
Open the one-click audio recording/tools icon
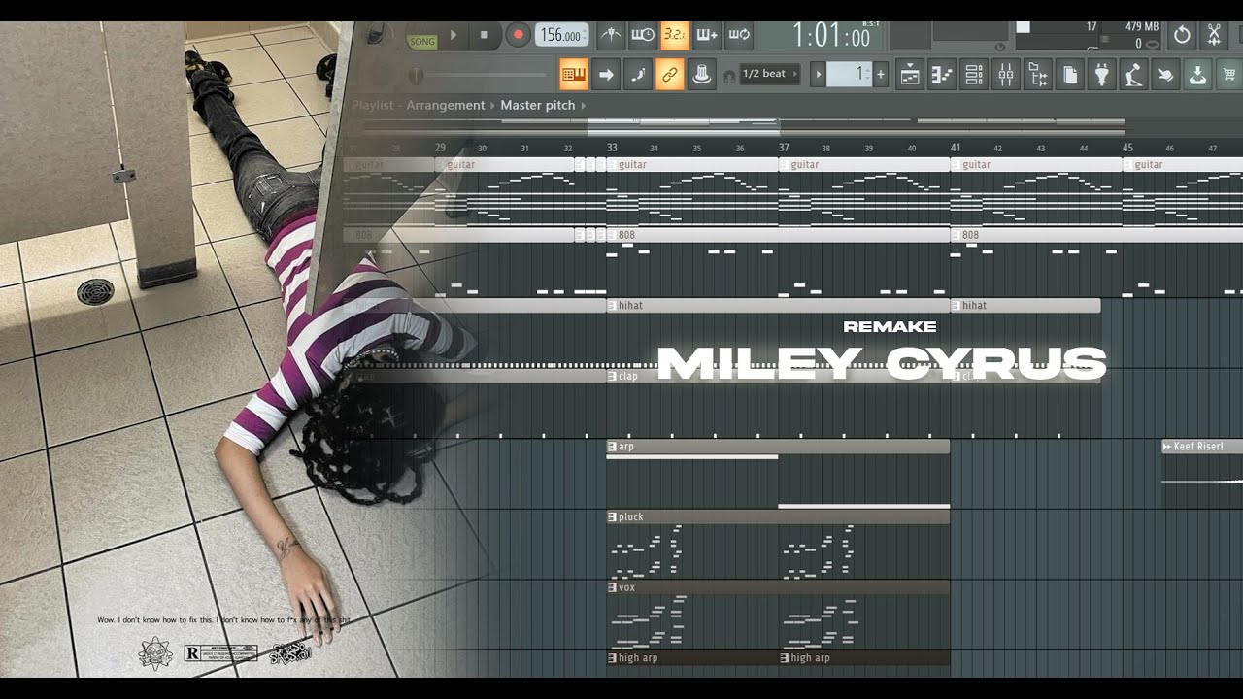1214,36
